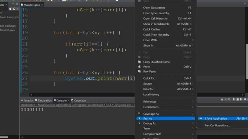Close the MainTest.java editor tab

(42, 5)
